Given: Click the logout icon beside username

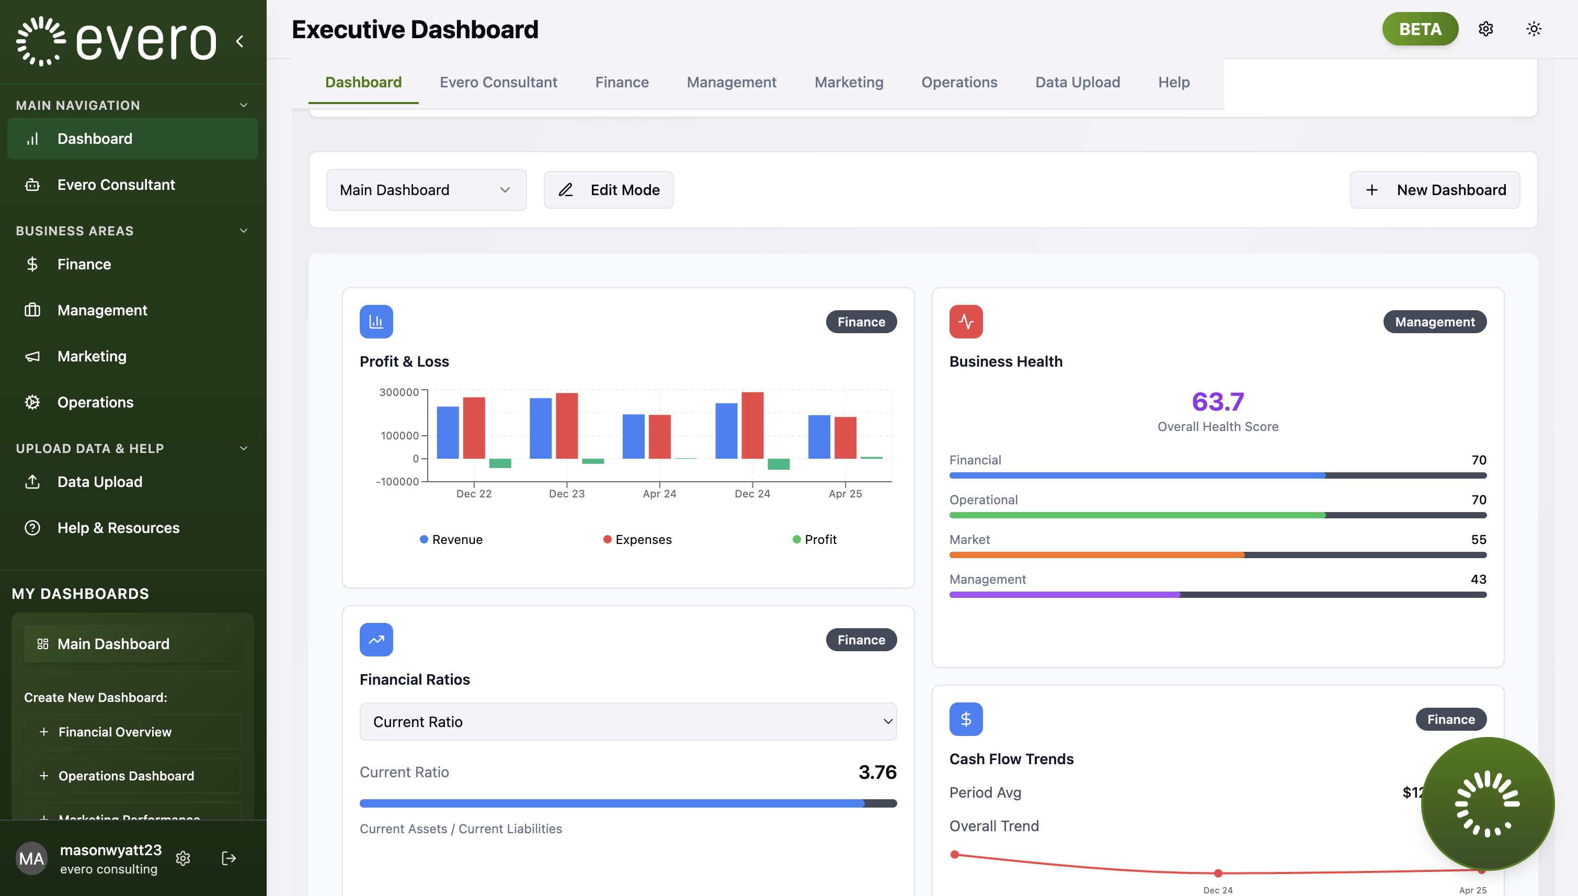Looking at the screenshot, I should coord(229,858).
